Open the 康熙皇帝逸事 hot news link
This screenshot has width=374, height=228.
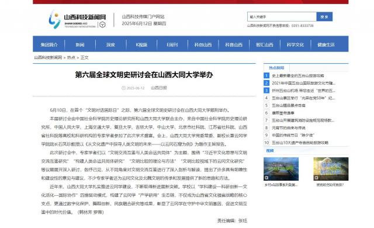[x=283, y=113]
